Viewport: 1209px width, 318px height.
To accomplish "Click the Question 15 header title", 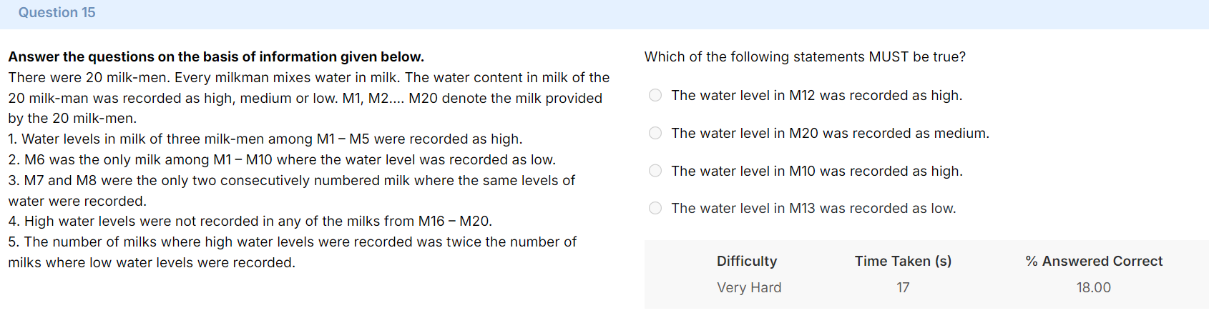I will [x=57, y=12].
